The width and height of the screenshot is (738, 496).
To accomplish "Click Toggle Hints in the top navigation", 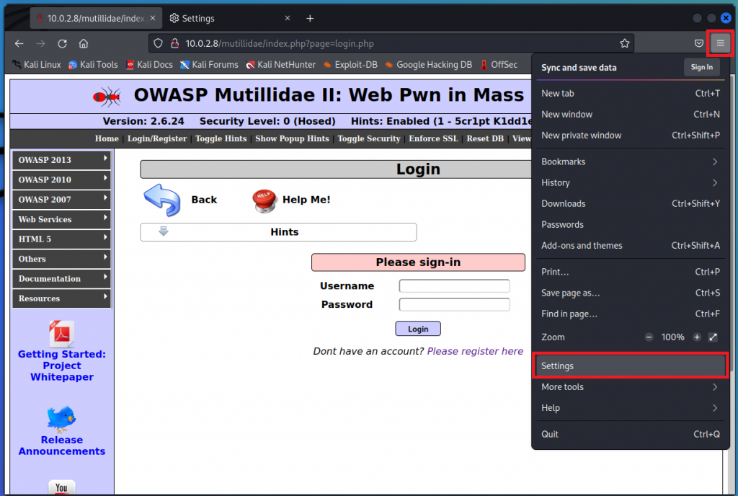I will click(x=221, y=138).
